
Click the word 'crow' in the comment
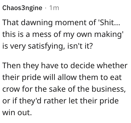(11, 89)
